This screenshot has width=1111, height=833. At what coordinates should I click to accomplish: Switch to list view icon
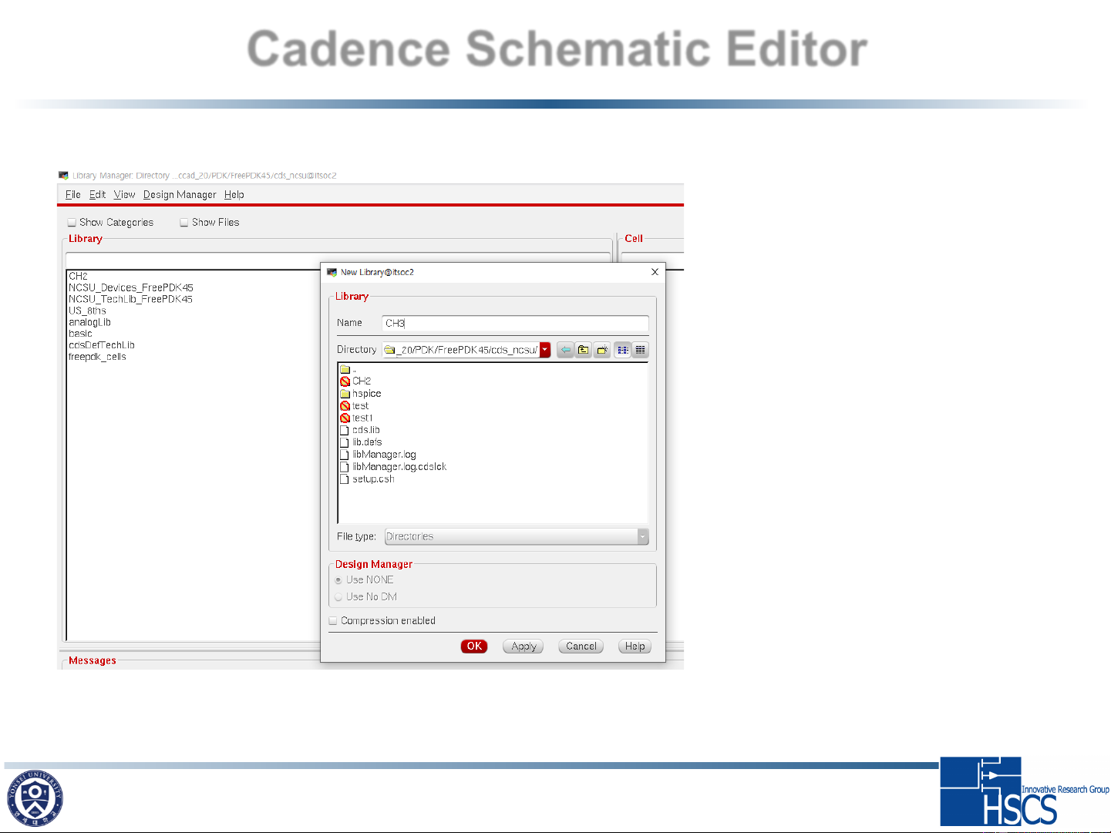622,350
